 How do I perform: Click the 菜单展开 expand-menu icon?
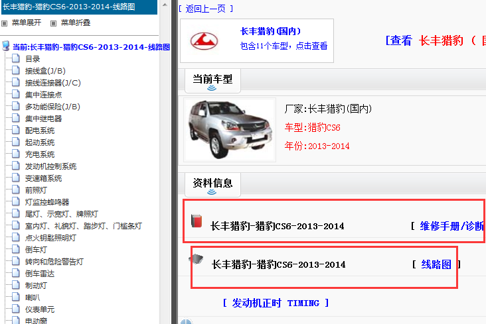(x=5, y=23)
